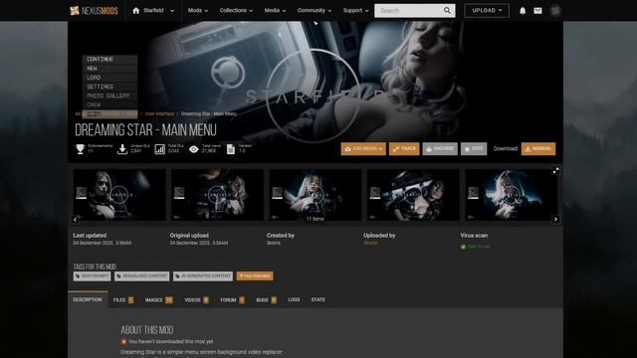The image size is (637, 358).
Task: Open the Mods menu
Action: [x=198, y=11]
